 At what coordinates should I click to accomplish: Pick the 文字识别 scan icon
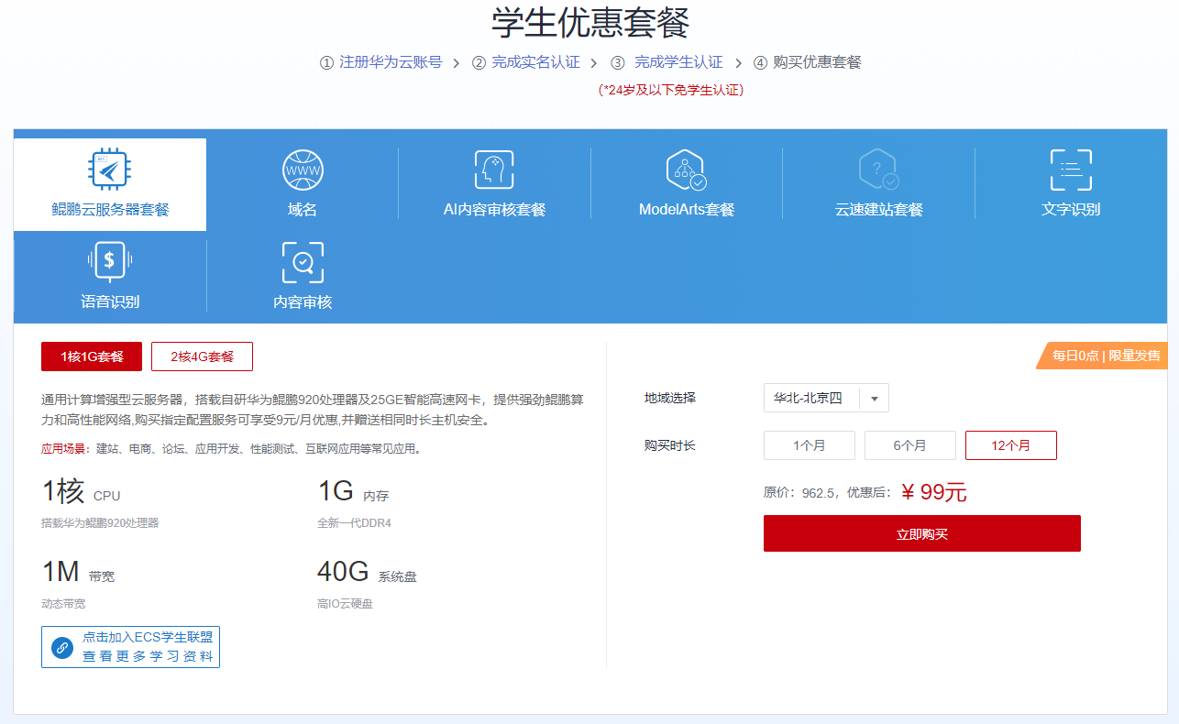coord(1071,170)
